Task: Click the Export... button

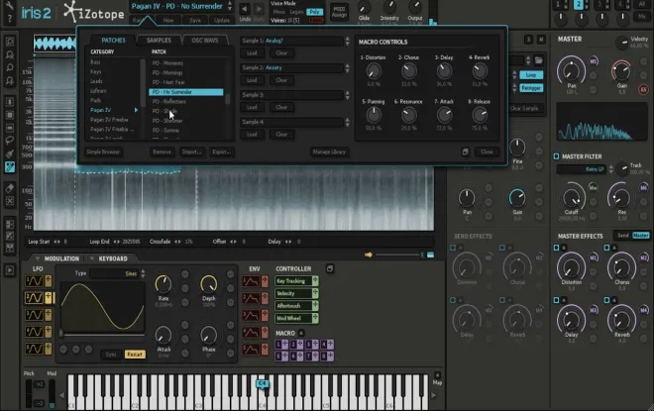Action: coord(221,152)
